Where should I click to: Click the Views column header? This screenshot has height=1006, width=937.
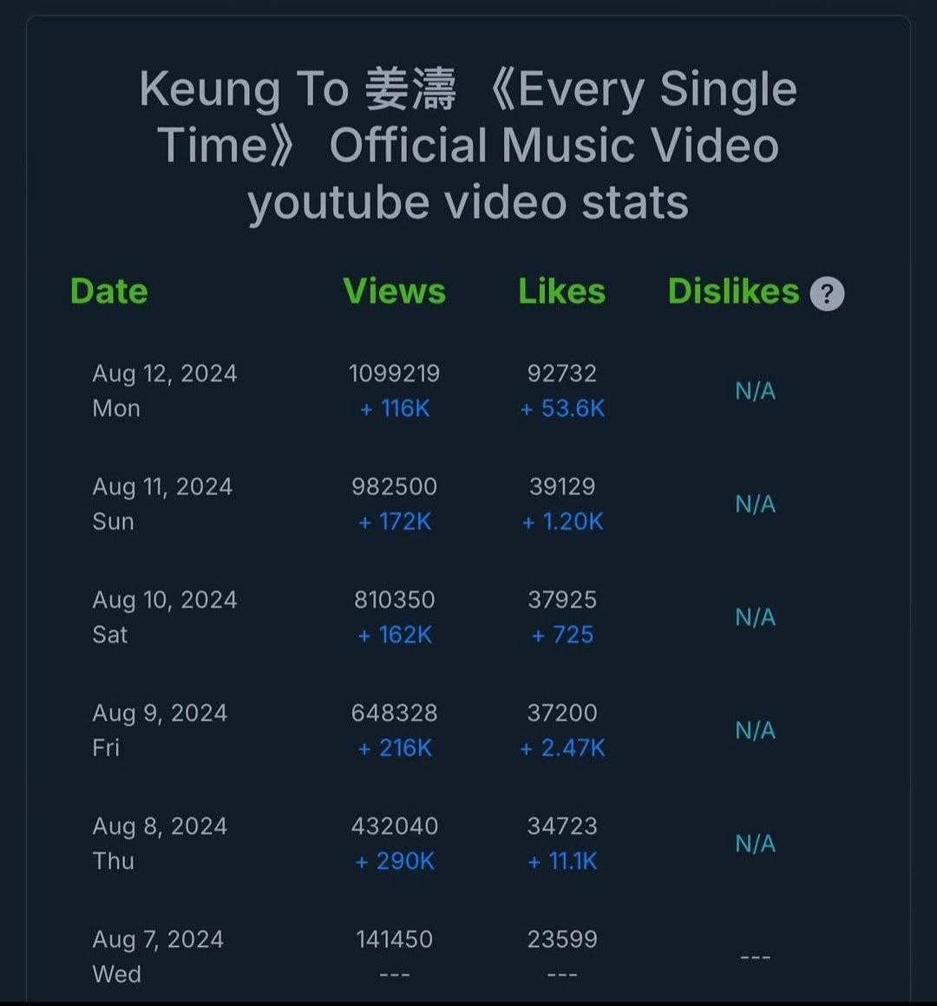(394, 291)
